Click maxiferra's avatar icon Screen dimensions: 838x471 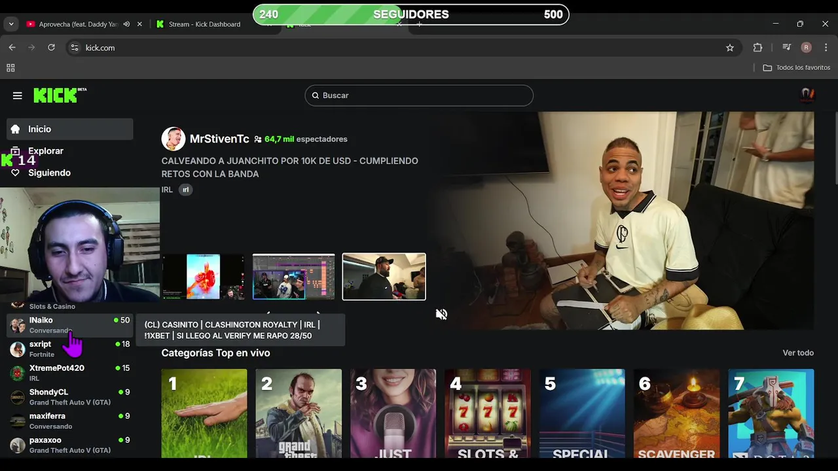[18, 421]
